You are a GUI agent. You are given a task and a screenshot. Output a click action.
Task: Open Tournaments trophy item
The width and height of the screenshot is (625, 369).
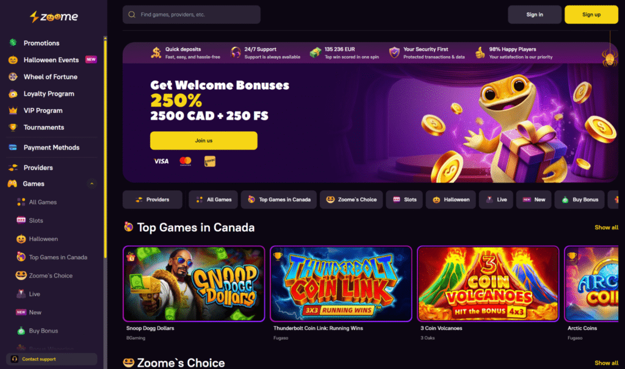coord(44,127)
